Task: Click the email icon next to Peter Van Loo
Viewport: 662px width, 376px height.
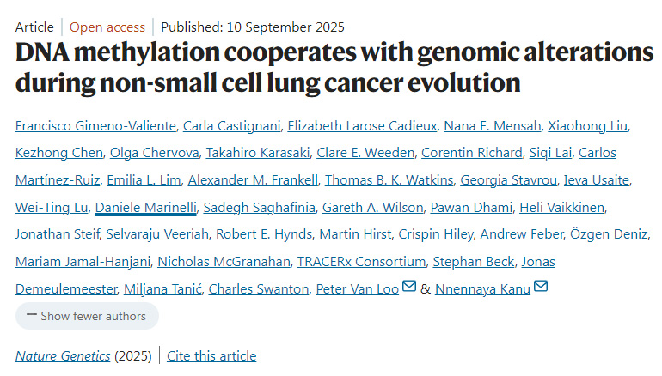Action: pos(409,288)
